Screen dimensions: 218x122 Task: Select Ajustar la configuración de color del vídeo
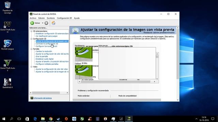pyautogui.click(x=52, y=69)
